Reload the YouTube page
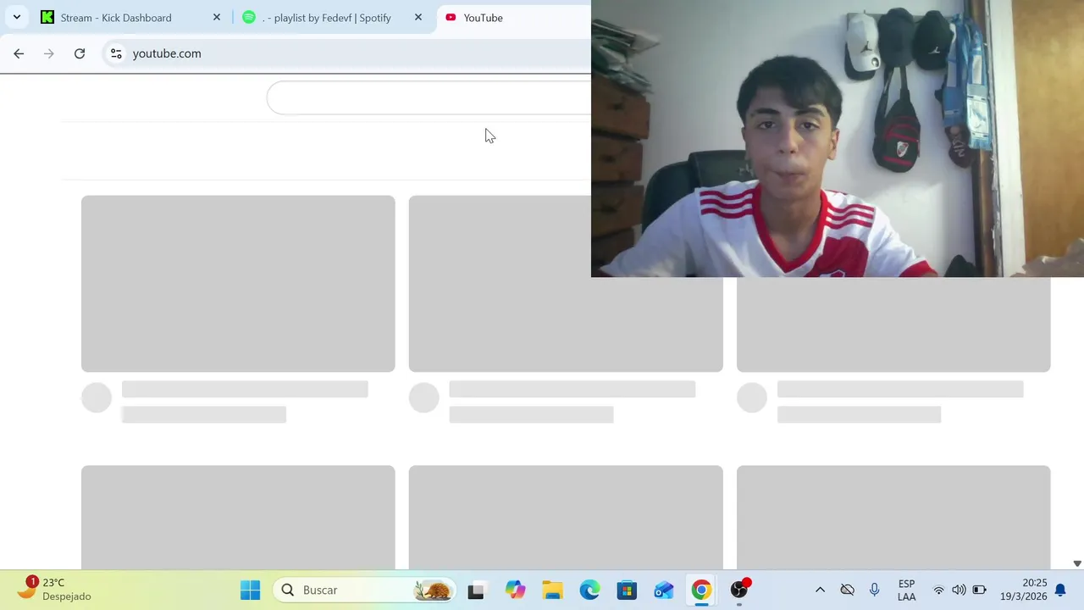Screen dimensions: 1084x610 [80, 53]
